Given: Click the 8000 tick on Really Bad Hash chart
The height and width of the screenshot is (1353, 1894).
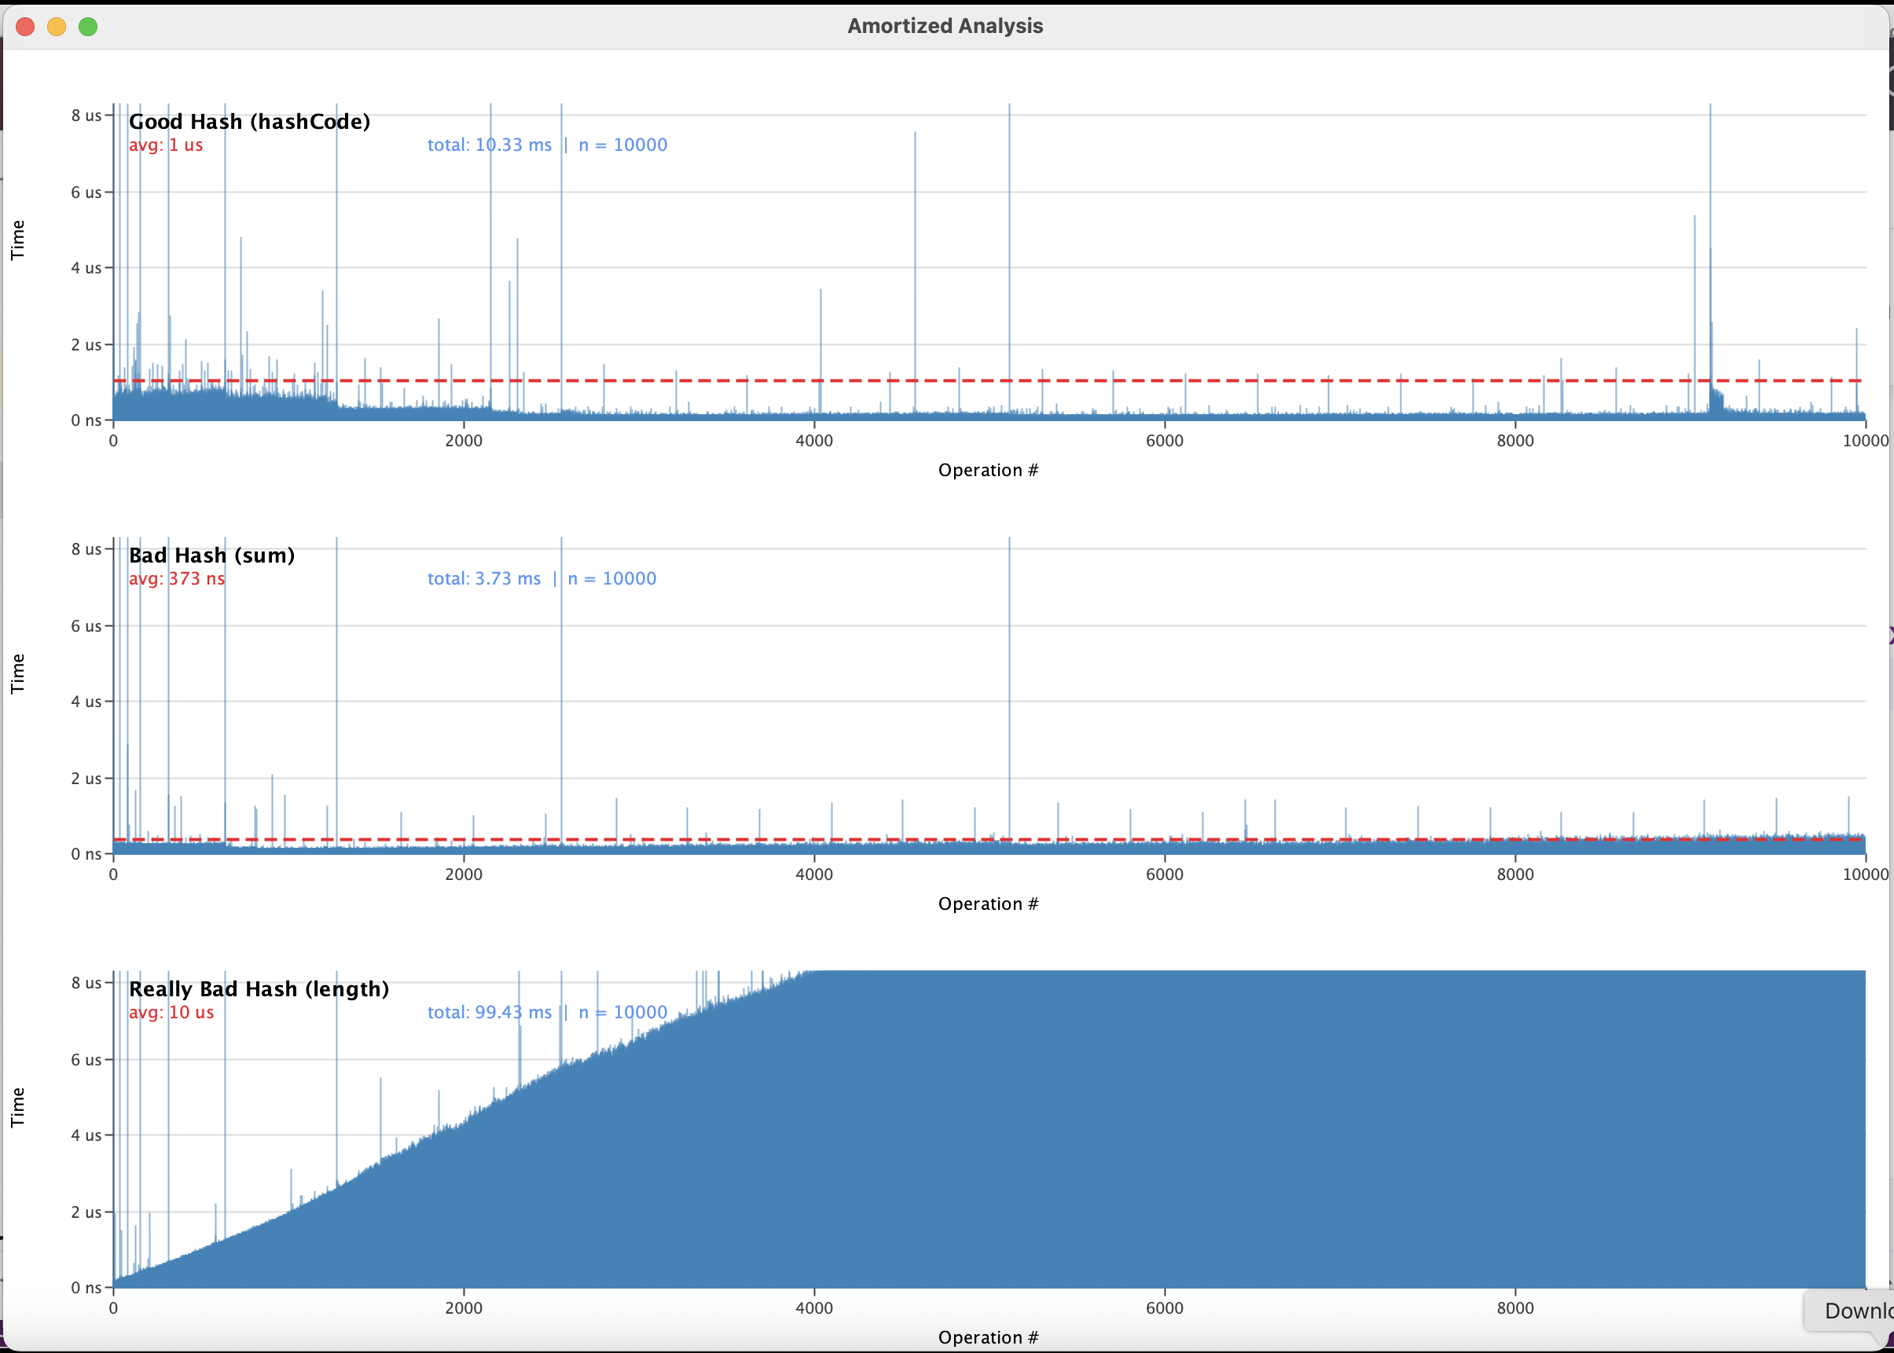Looking at the screenshot, I should (1514, 1308).
